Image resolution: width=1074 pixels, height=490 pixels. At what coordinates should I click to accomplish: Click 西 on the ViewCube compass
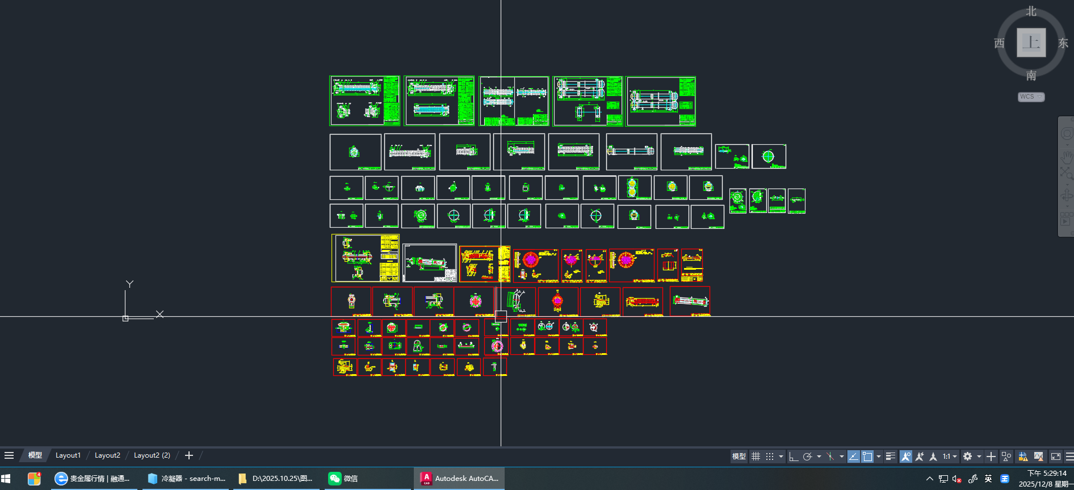tap(1000, 43)
